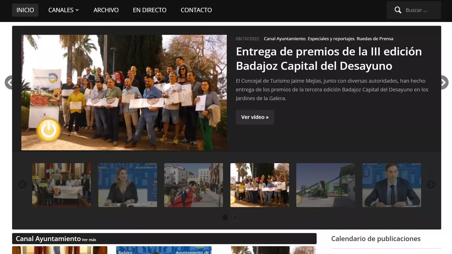Screen dimensions: 452x254
Task: Open the Archivo menu item
Action: tap(106, 10)
